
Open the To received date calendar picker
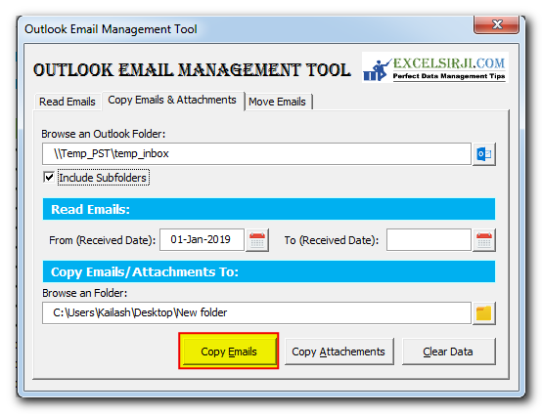coord(484,240)
